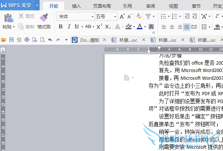Open file with the folder icon
The width and height of the screenshot is (223, 151).
pos(3,40)
